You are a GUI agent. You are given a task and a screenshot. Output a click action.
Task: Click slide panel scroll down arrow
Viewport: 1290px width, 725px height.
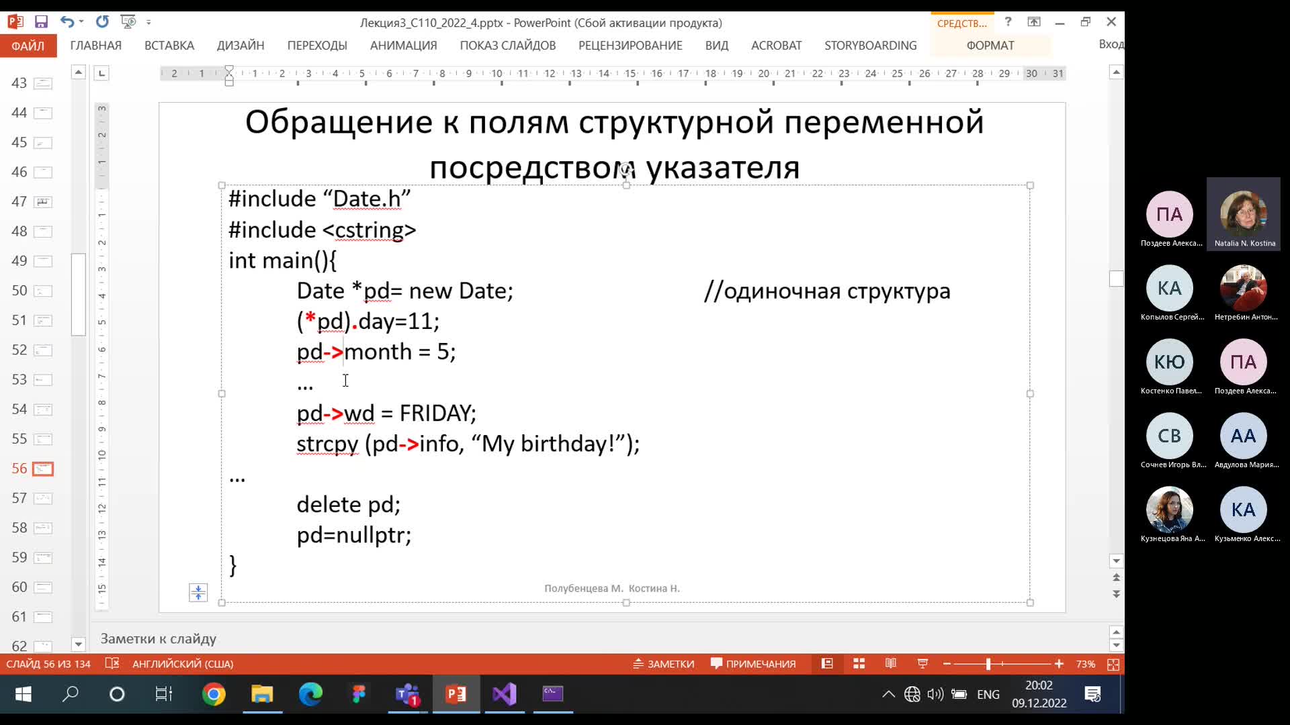click(x=79, y=644)
